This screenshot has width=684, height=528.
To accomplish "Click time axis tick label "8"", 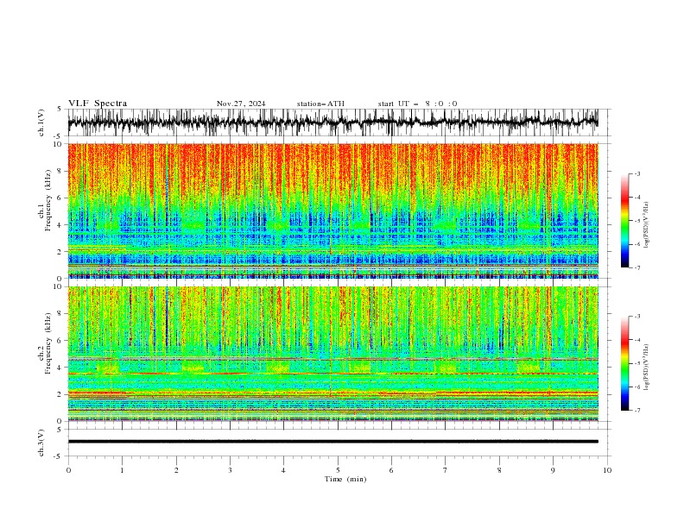I will 499,470.
